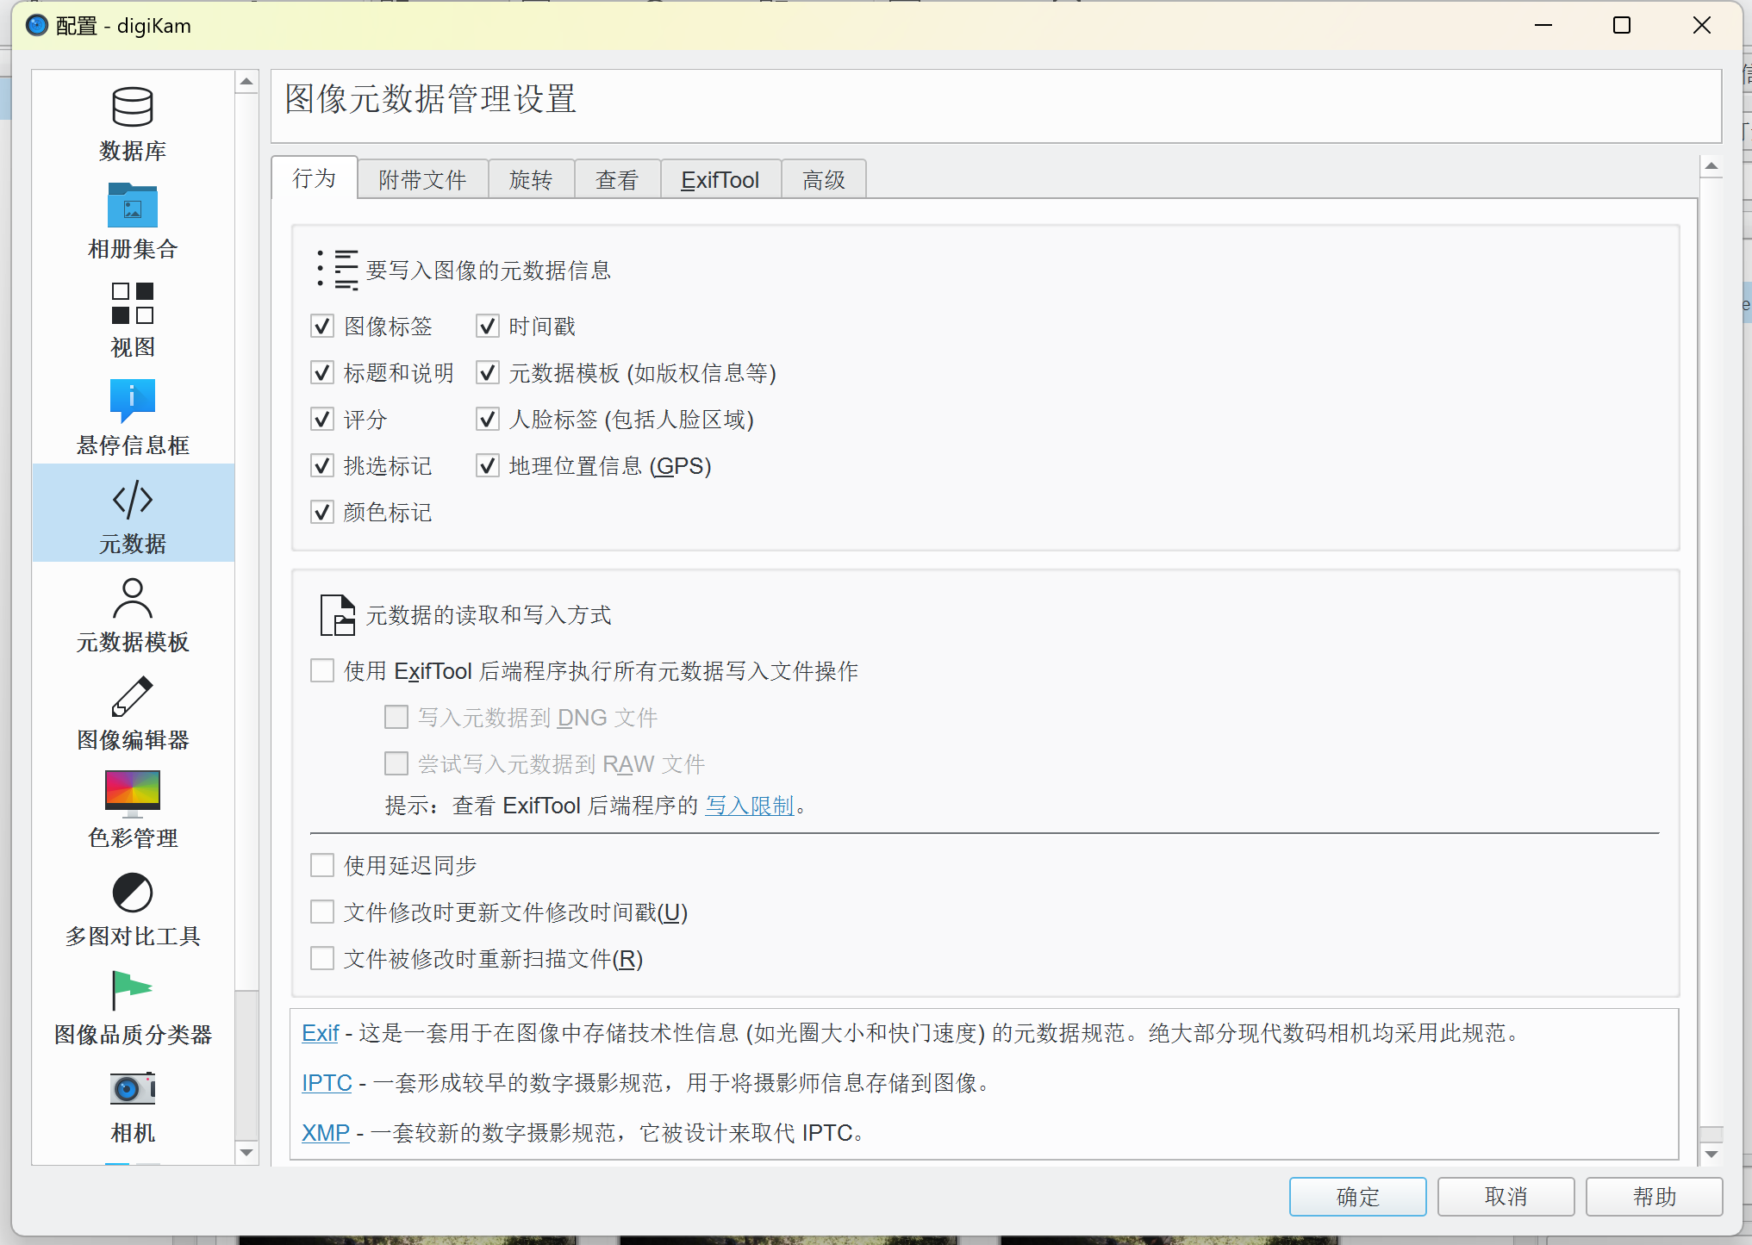Select the 相册集合 folder icon

(x=132, y=207)
